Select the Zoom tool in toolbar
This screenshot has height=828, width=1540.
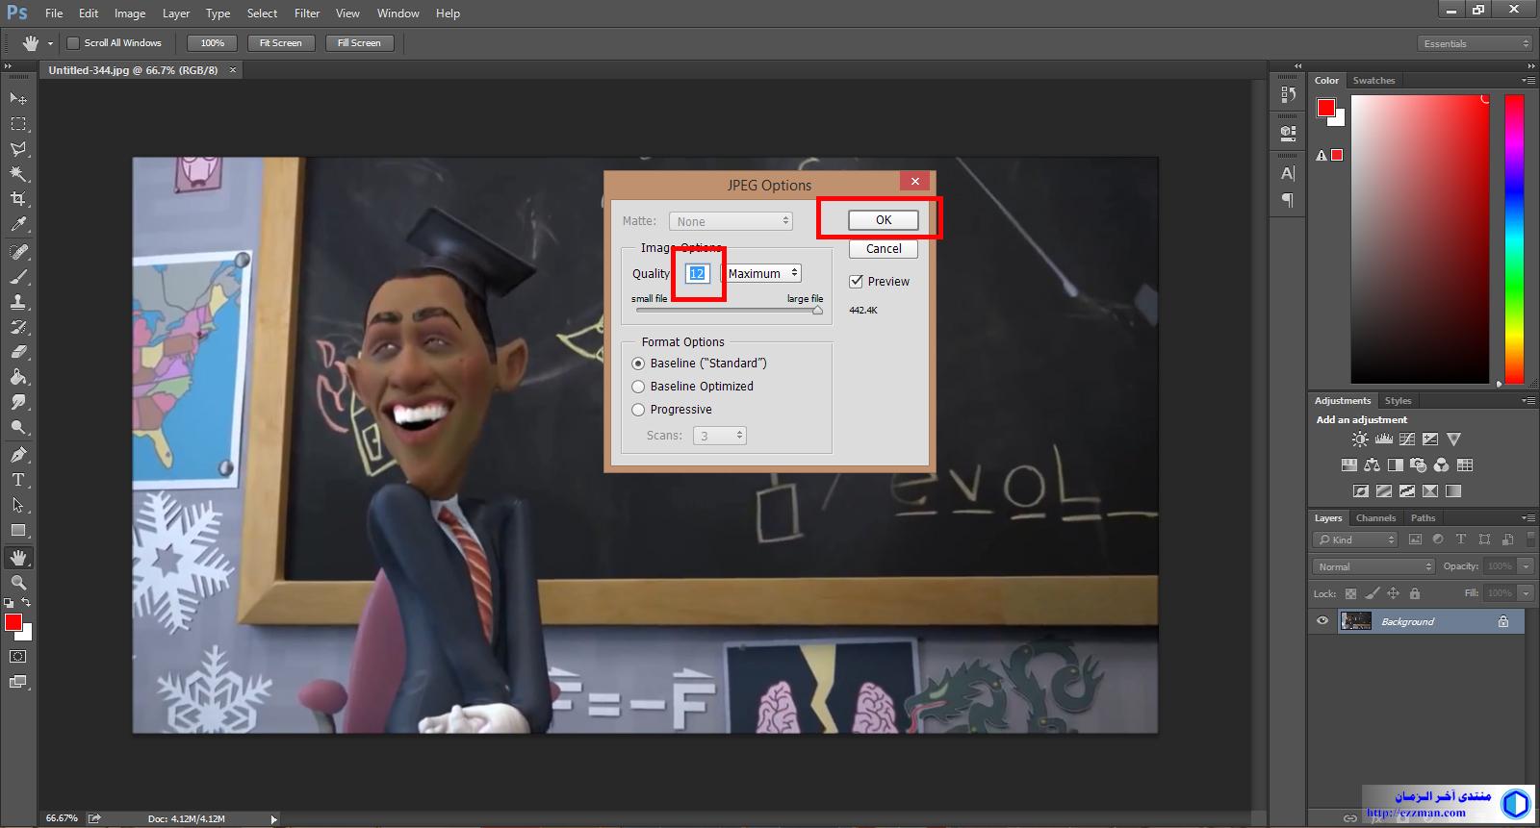(x=18, y=583)
